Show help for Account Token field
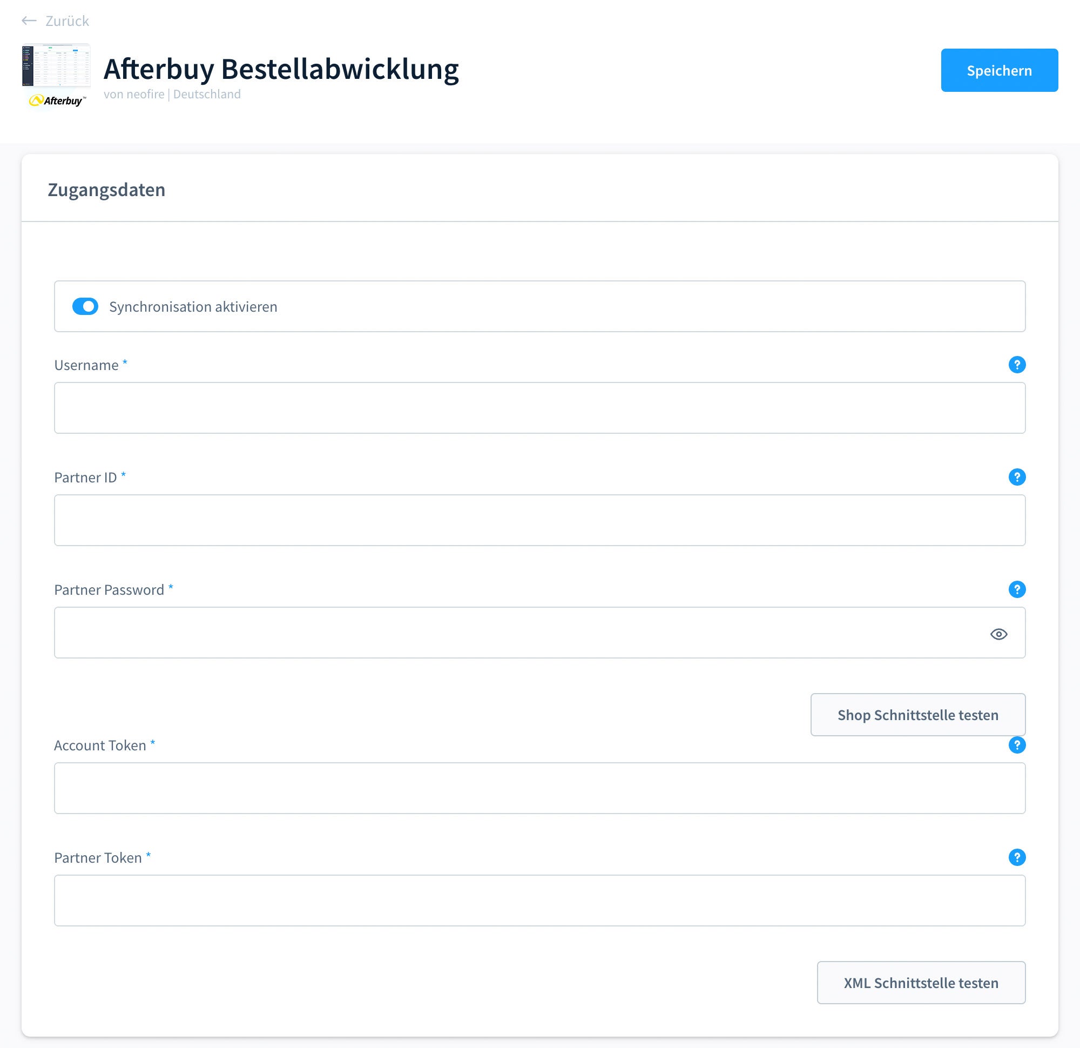The height and width of the screenshot is (1048, 1080). click(1017, 745)
